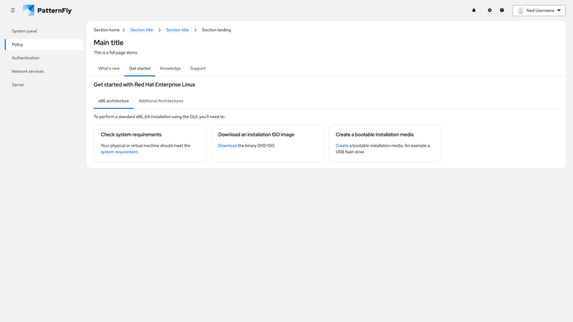The height and width of the screenshot is (322, 573).
Task: Click the 'This is a full page demo.' text
Action: point(116,52)
